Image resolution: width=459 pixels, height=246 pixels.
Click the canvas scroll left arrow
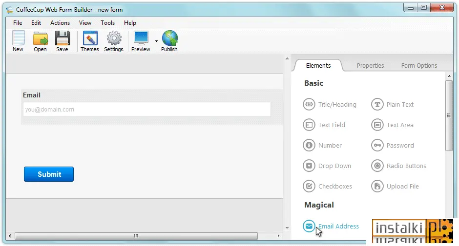click(10, 236)
